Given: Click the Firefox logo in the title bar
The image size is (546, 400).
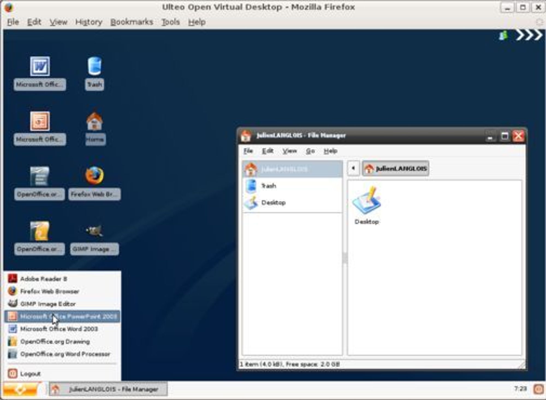Looking at the screenshot, I should point(9,7).
